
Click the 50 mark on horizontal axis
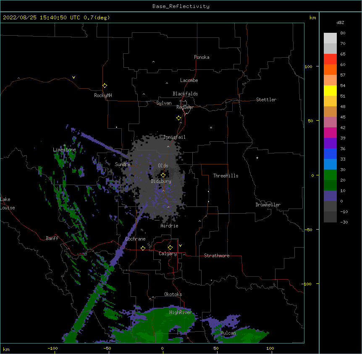click(x=216, y=348)
